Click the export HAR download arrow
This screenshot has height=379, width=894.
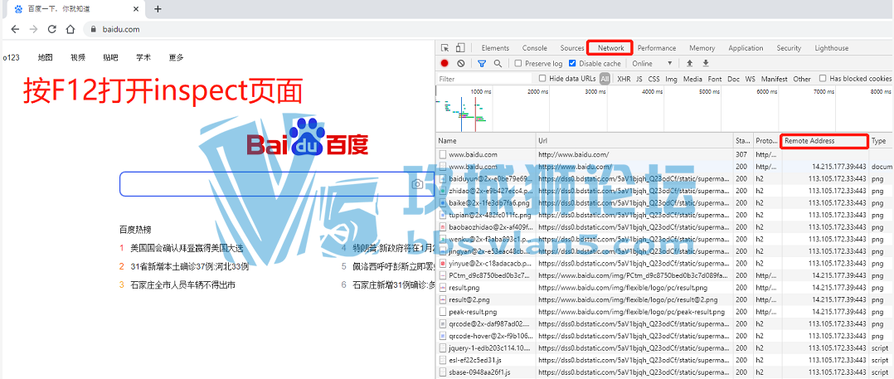point(706,63)
